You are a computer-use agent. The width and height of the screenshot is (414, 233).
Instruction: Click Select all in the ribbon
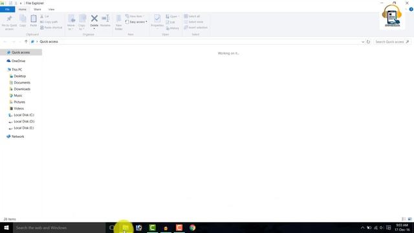click(192, 16)
